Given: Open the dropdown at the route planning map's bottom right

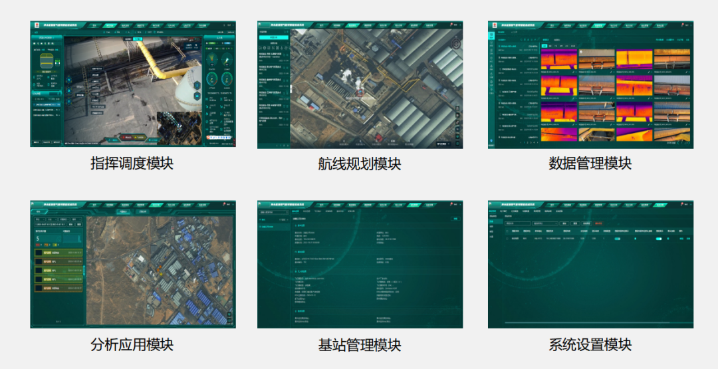Looking at the screenshot, I should point(442,143).
